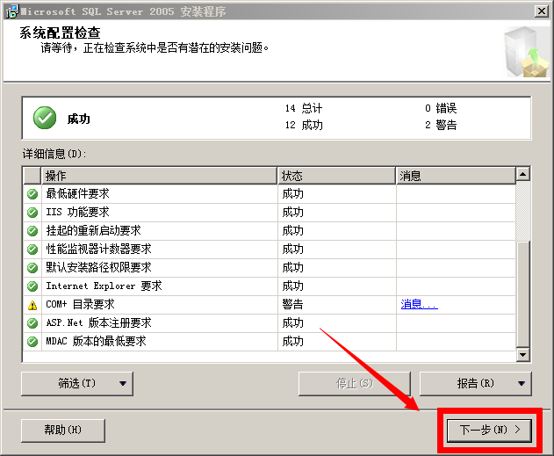Open the 筛选(T) dropdown arrow
This screenshot has height=456, width=554.
click(x=123, y=384)
